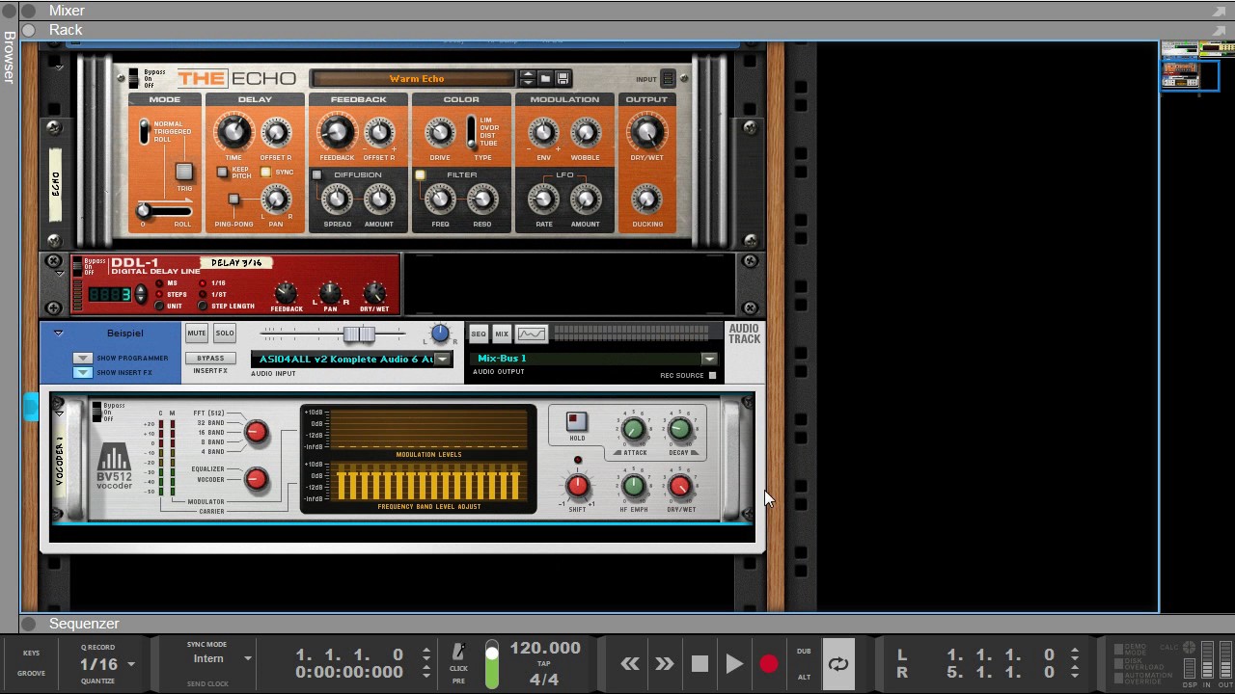Viewport: 1235px width, 694px height.
Task: Click The Echo FEEDBACK knob
Action: point(337,132)
